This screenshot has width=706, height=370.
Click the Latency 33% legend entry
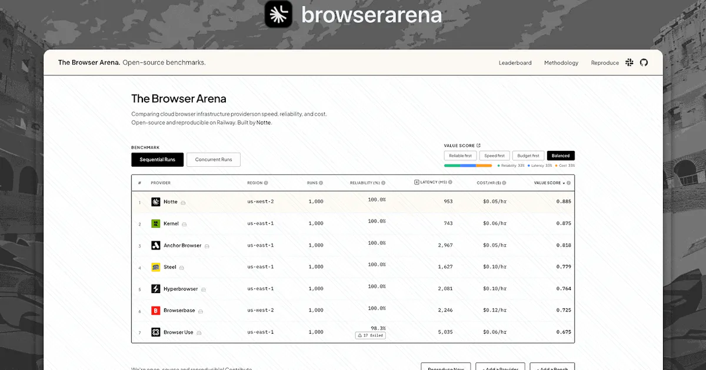pos(540,166)
